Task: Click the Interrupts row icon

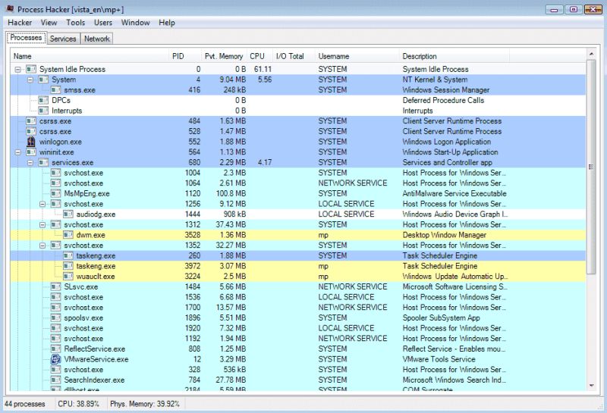Action: 43,111
